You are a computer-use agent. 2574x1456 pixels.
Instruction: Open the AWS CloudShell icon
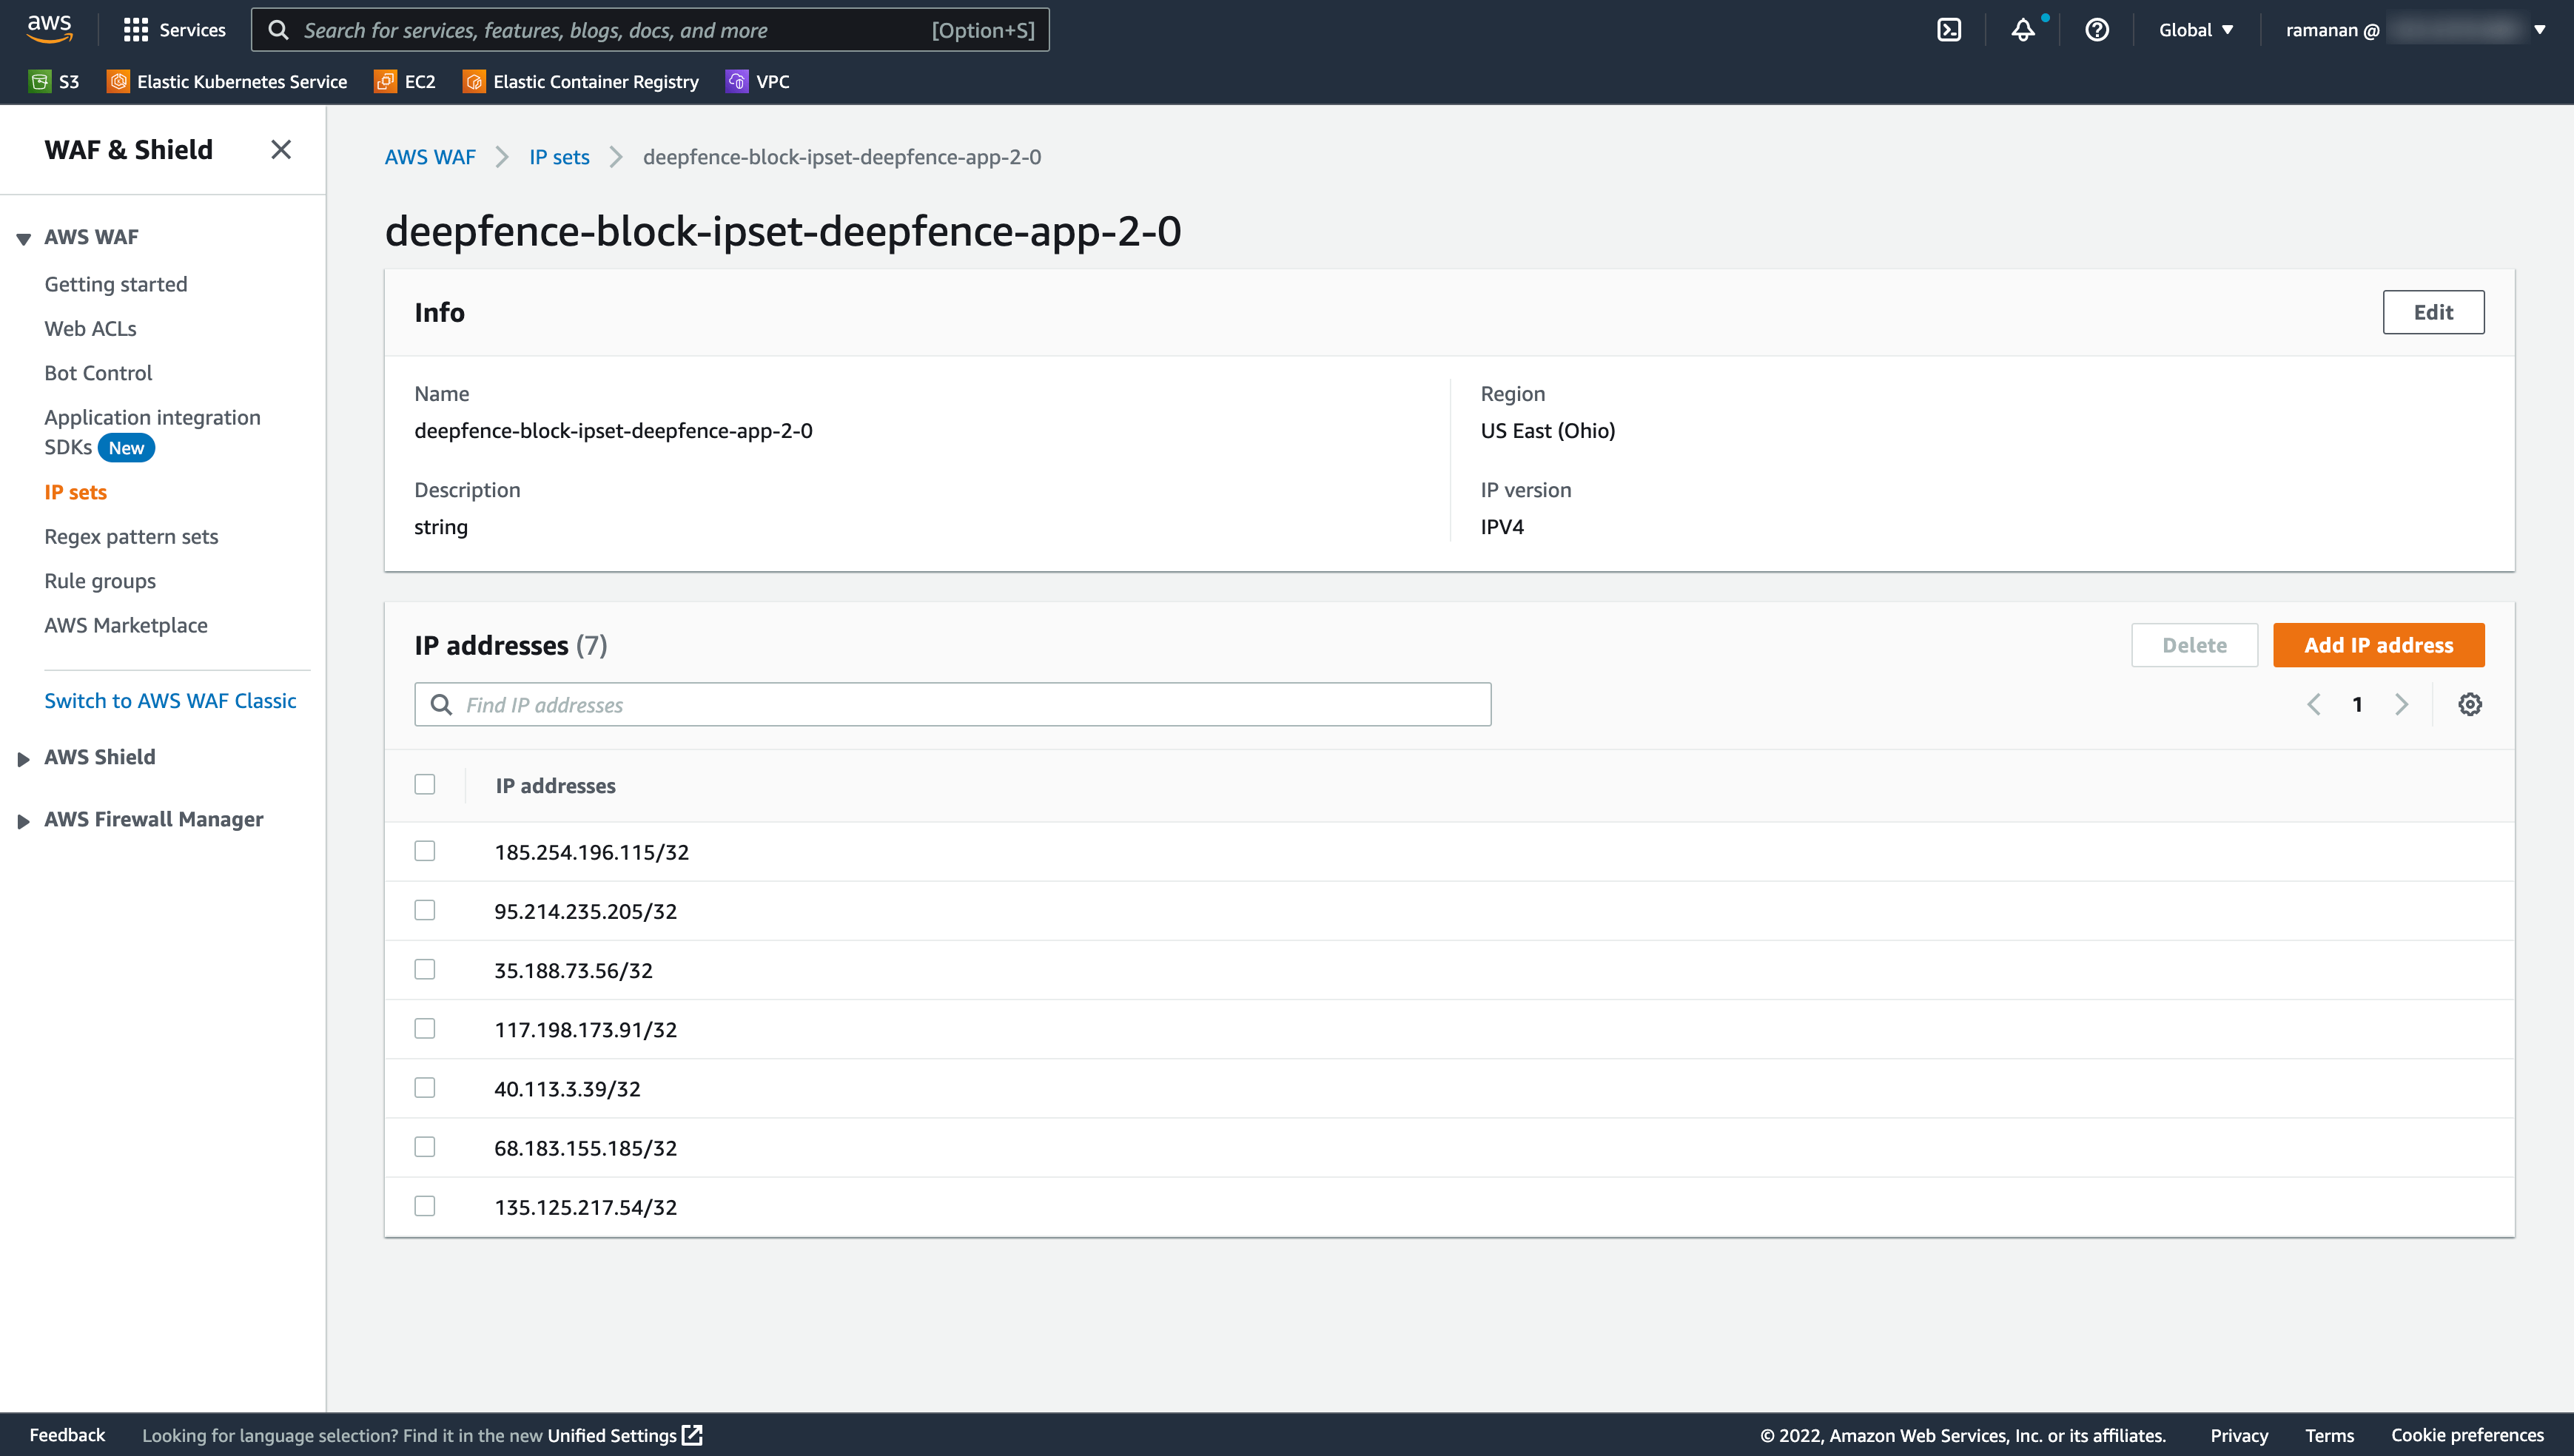tap(1949, 30)
